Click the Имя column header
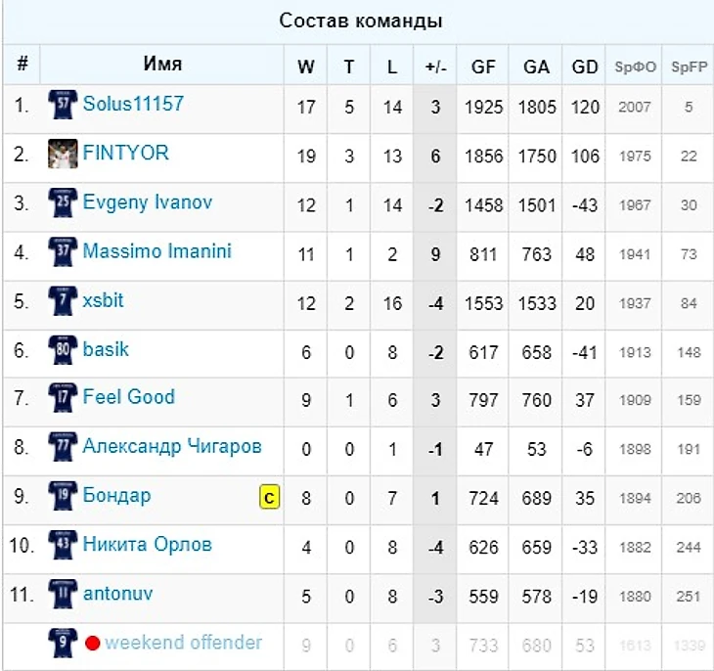 click(x=162, y=64)
